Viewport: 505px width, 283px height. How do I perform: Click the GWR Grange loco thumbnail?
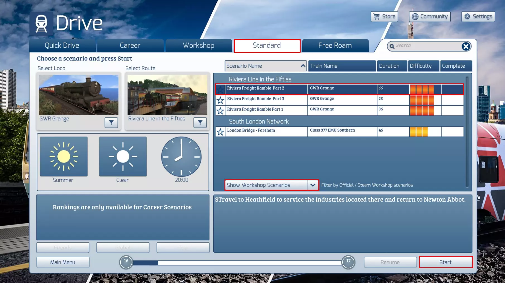click(78, 95)
